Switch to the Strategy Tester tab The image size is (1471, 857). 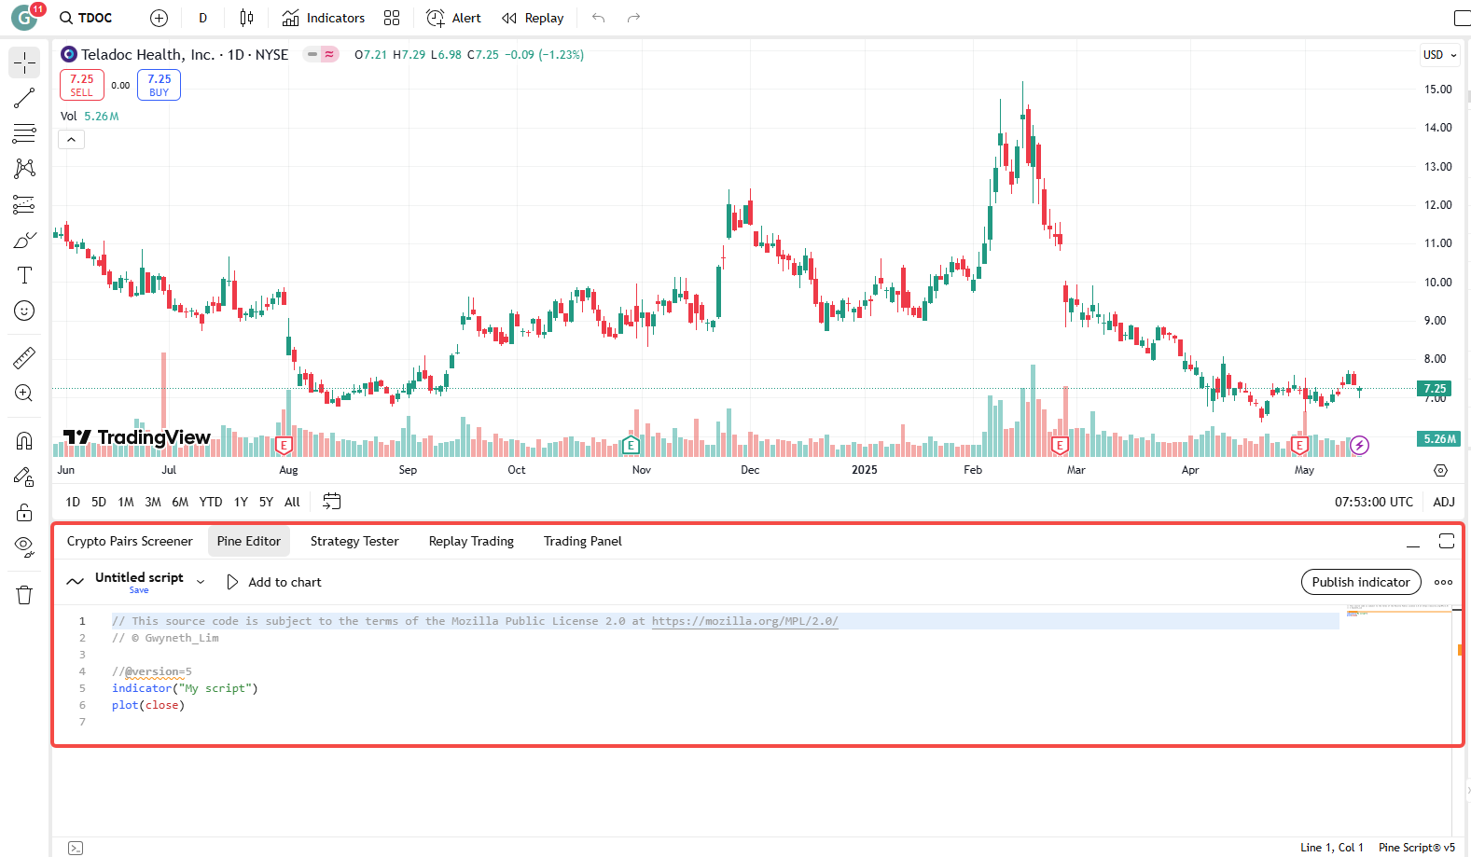click(x=354, y=541)
